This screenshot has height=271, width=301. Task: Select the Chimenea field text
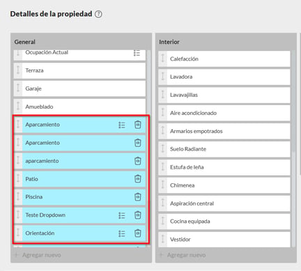183,185
